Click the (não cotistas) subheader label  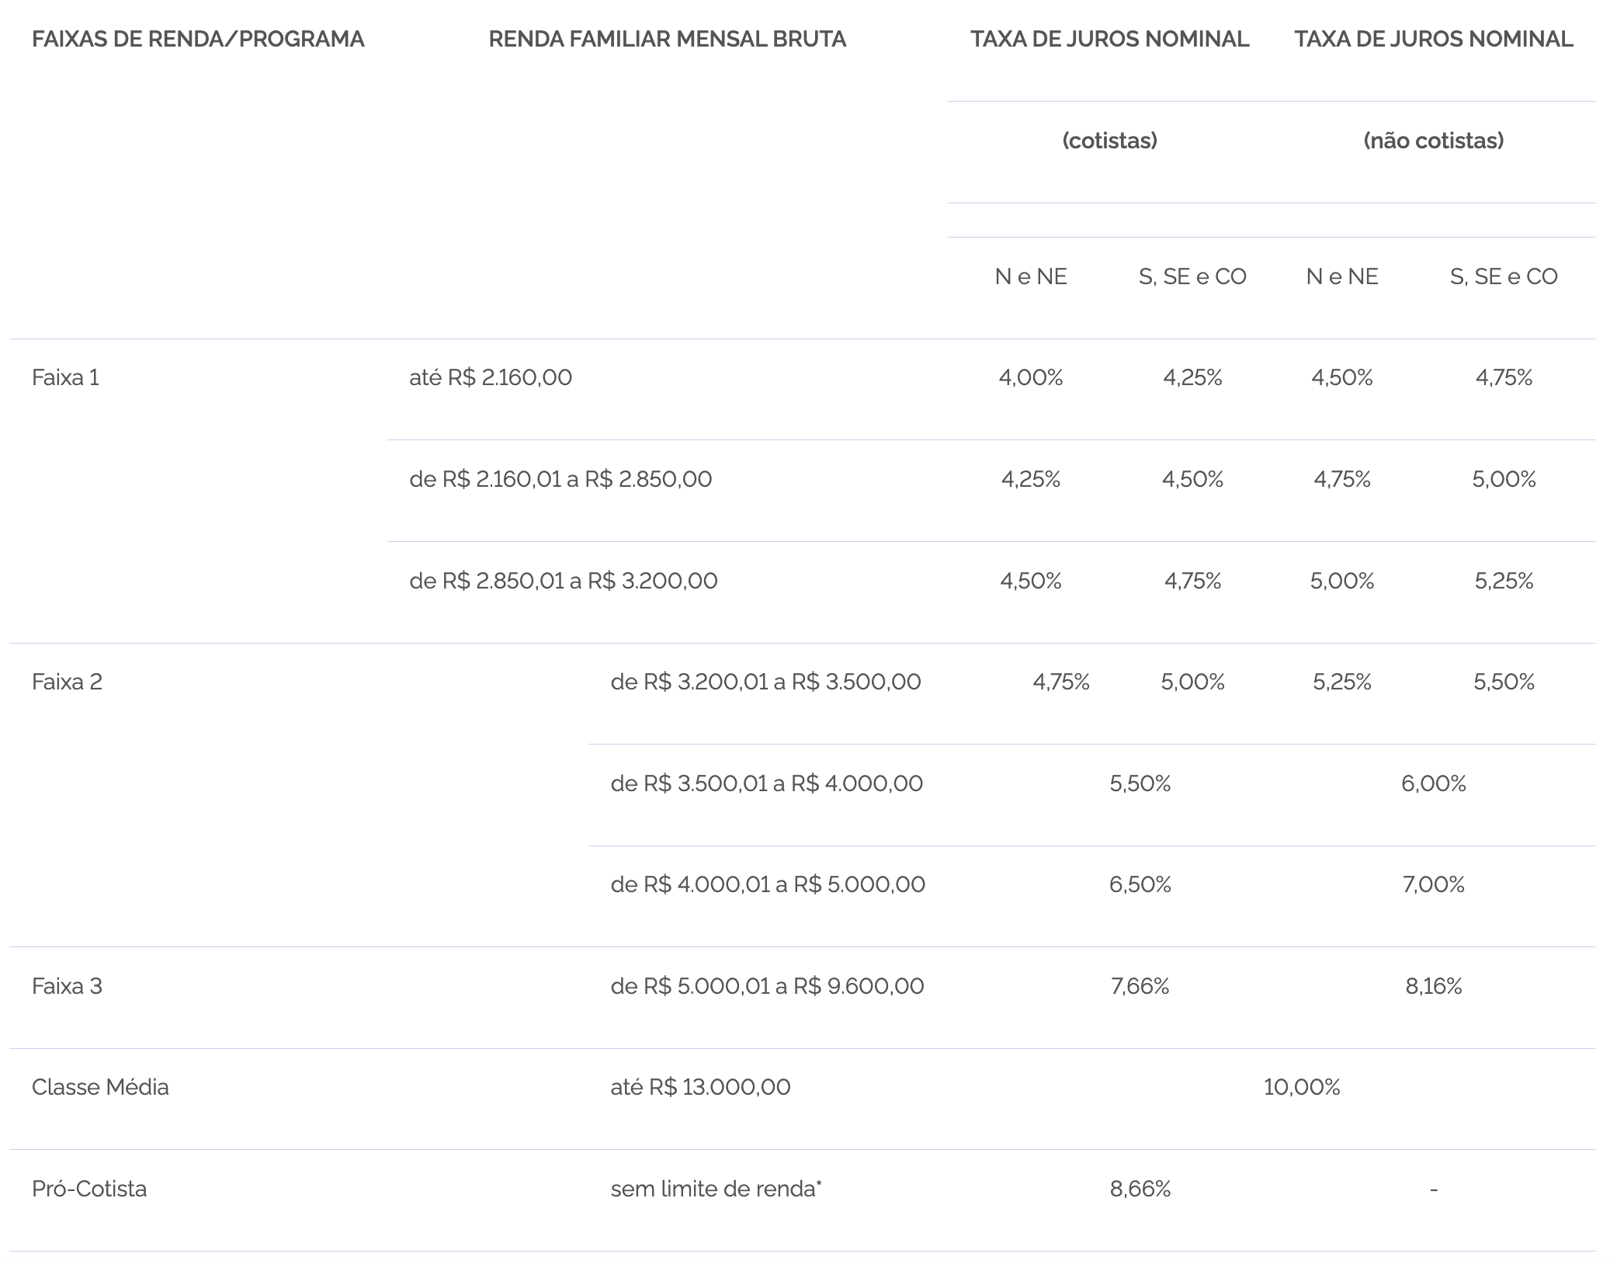coord(1434,141)
